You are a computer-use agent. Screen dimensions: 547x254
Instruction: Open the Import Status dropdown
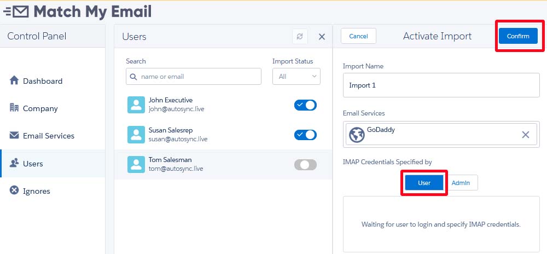point(296,77)
